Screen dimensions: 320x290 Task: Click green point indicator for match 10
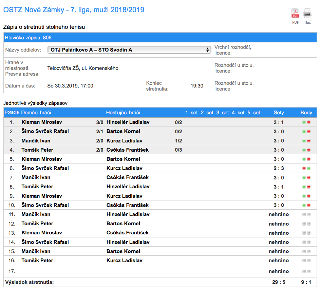point(304,205)
